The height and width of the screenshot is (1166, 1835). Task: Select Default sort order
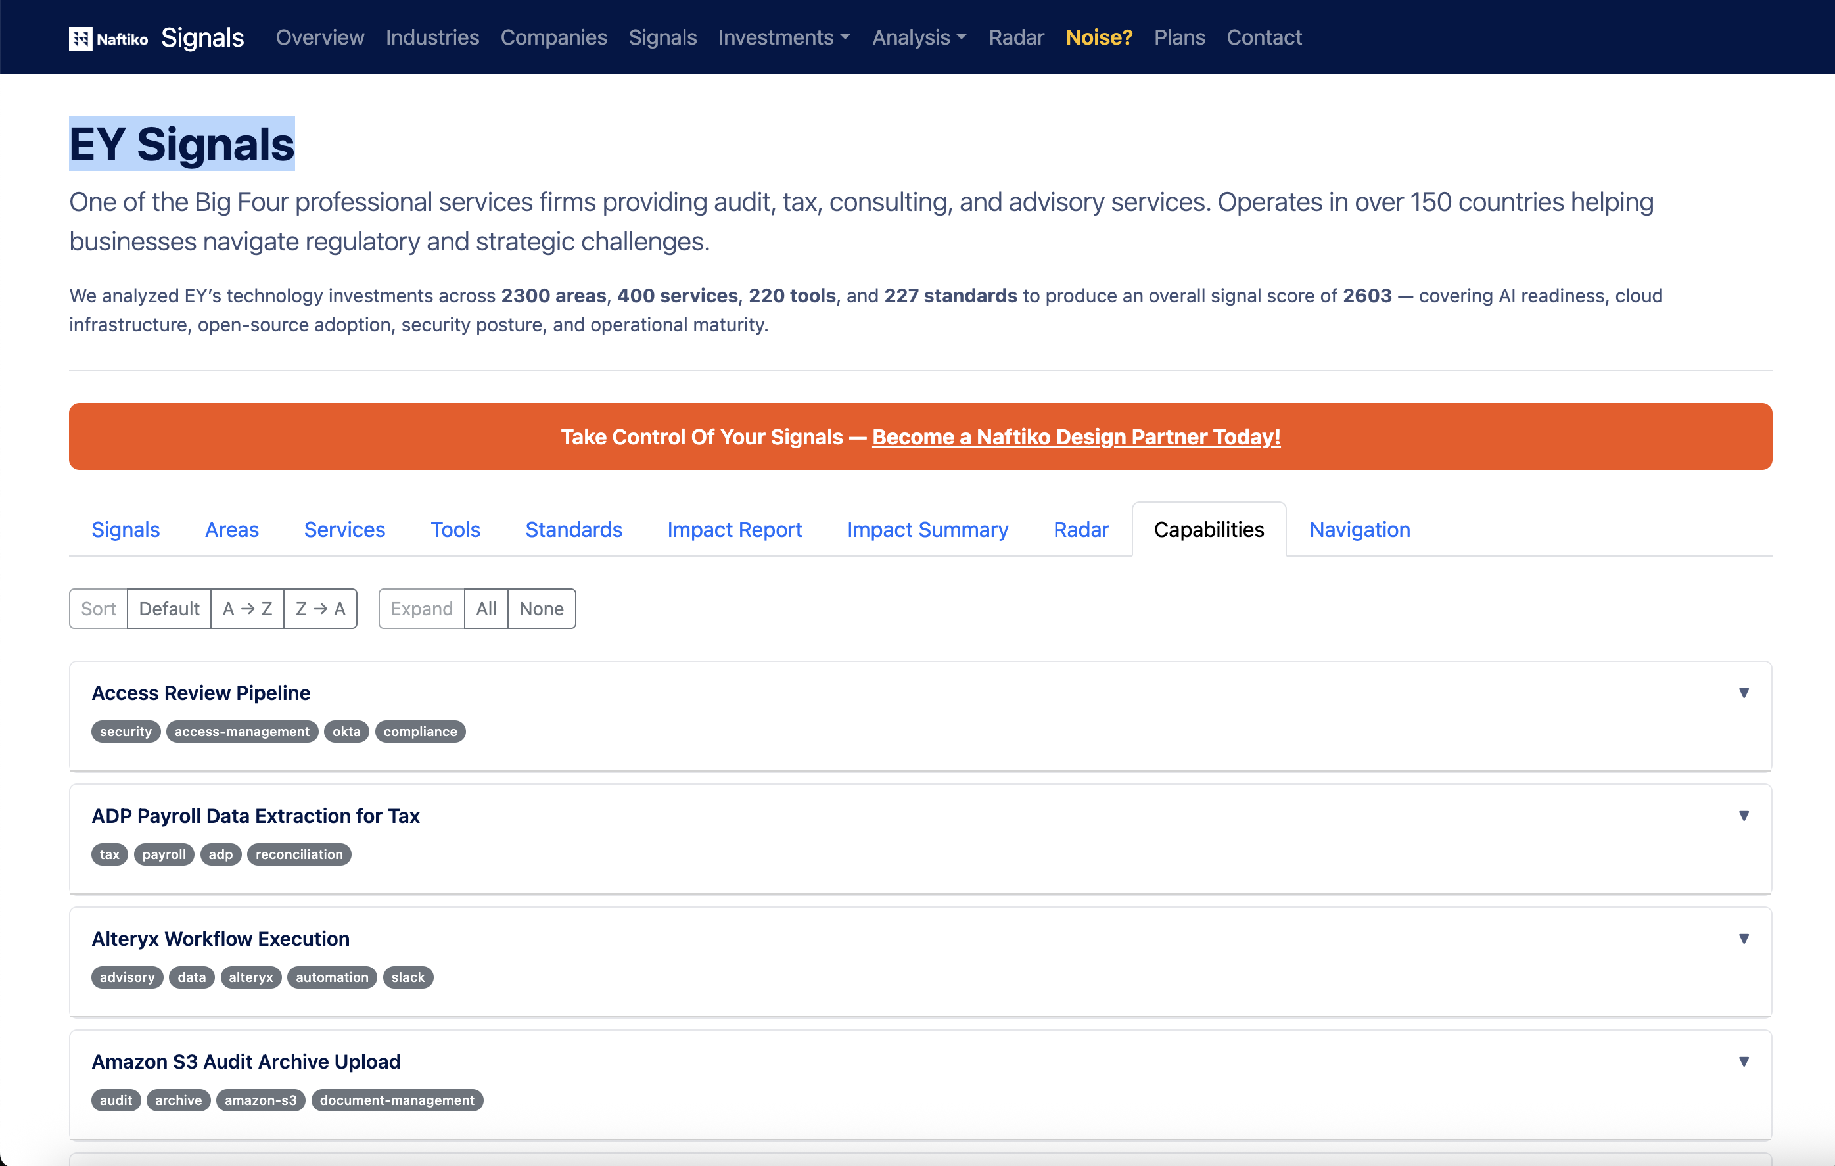(x=168, y=608)
